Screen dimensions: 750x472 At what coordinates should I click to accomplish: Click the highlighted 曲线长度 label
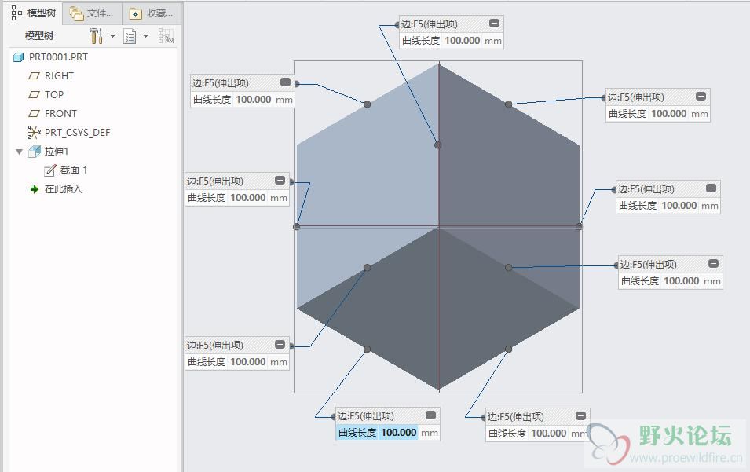tap(357, 432)
